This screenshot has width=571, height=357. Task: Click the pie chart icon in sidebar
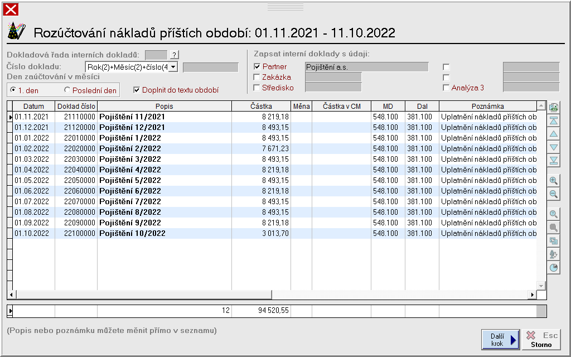(554, 268)
